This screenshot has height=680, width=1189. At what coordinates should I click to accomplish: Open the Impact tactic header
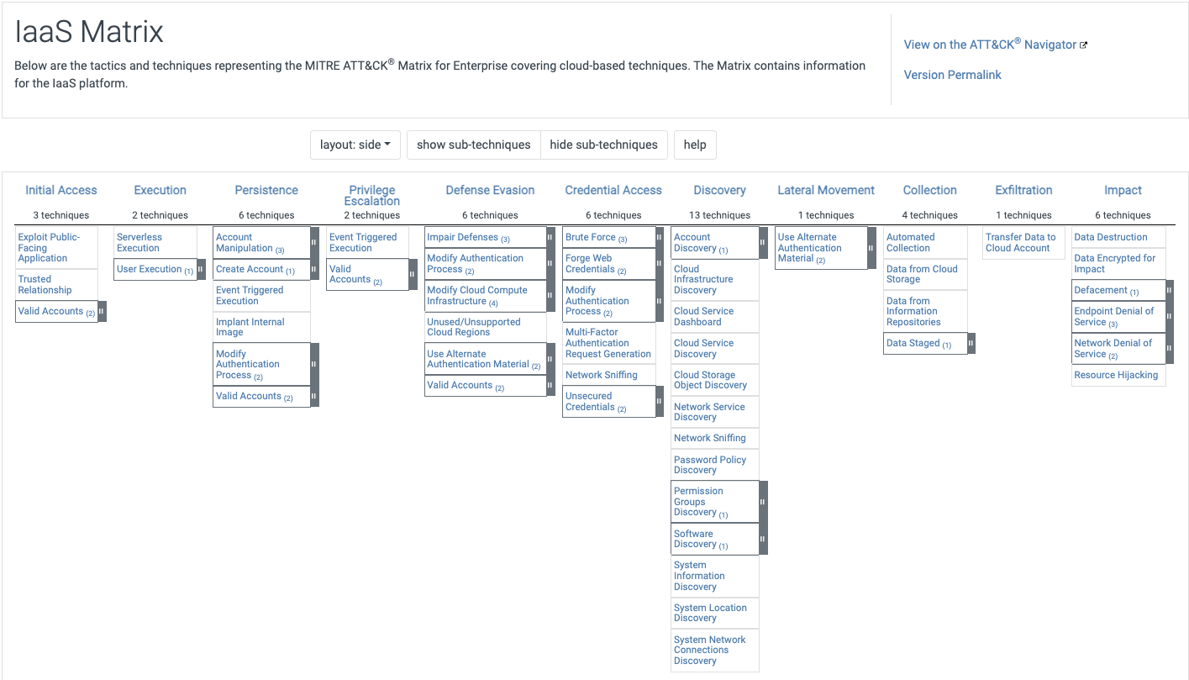[x=1123, y=190]
